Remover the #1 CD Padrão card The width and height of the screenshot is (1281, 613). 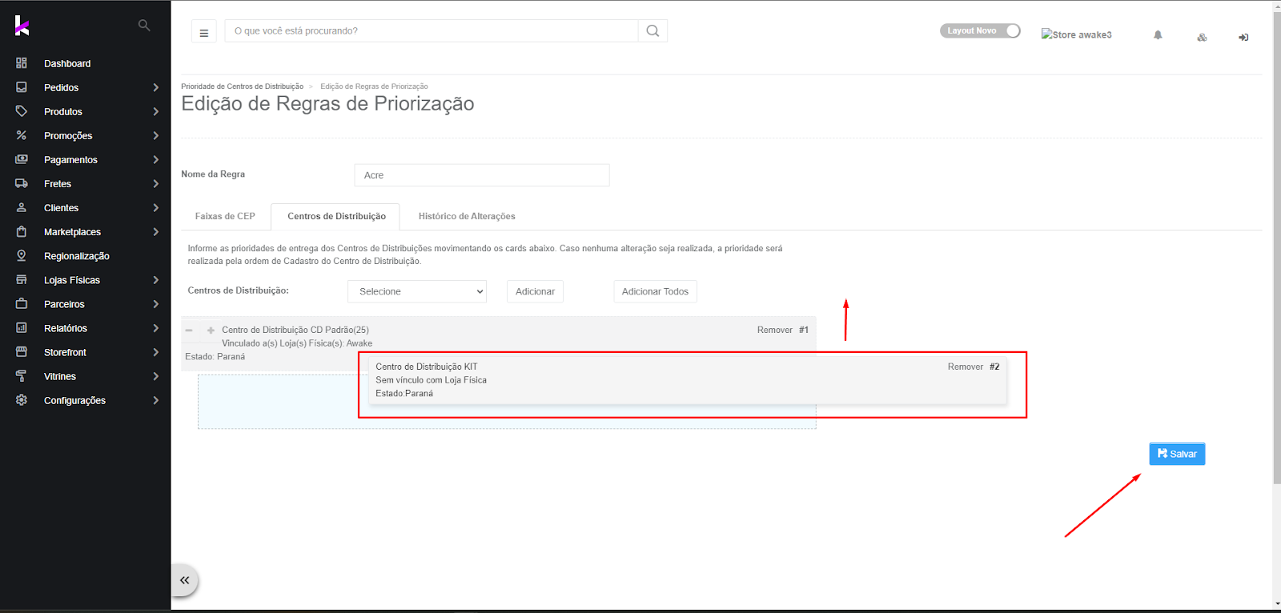(774, 330)
